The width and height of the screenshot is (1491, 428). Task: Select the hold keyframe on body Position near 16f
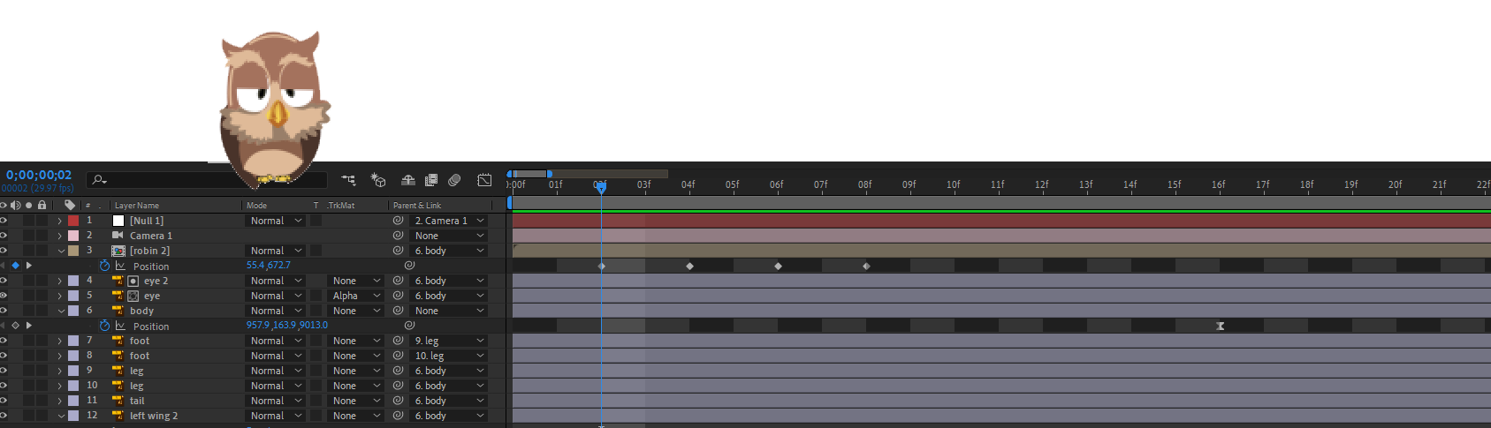(x=1220, y=326)
